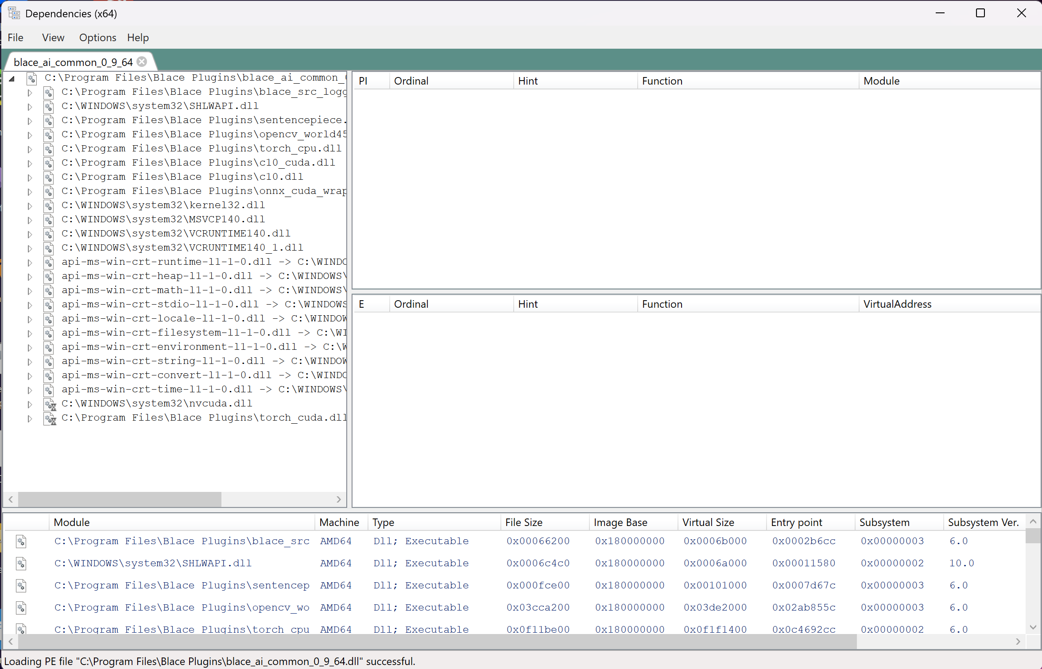Click the SHLWAPI.dll row icon in module list
1042x669 pixels.
tap(21, 564)
